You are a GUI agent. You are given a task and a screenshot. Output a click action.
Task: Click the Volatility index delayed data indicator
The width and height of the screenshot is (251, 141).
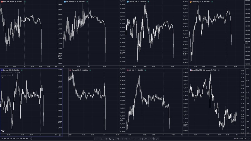tap(219, 70)
